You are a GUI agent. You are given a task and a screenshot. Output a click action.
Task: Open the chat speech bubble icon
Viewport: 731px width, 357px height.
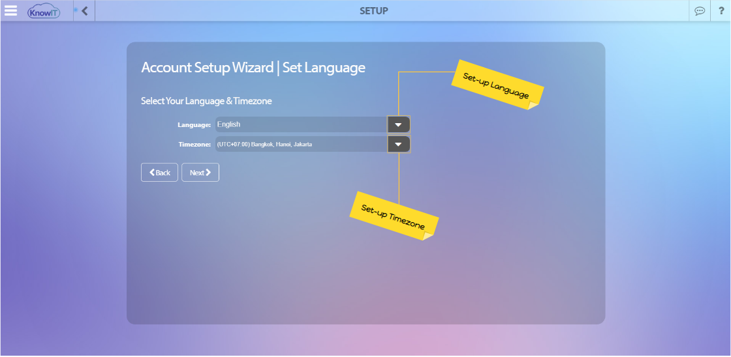pyautogui.click(x=700, y=11)
